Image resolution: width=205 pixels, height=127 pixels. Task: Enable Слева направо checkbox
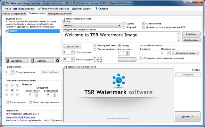[x=7, y=102]
